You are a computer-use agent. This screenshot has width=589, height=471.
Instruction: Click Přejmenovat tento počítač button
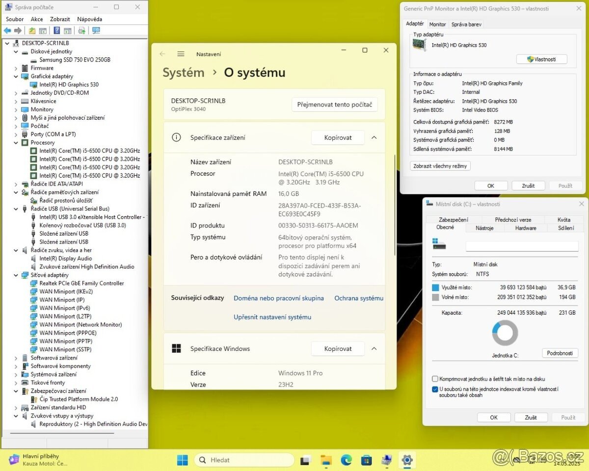coord(335,105)
